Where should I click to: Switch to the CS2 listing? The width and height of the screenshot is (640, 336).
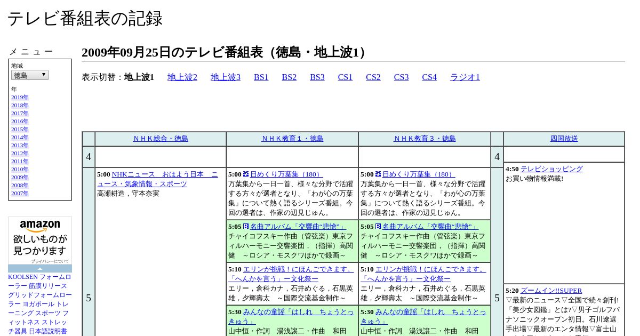(x=373, y=77)
